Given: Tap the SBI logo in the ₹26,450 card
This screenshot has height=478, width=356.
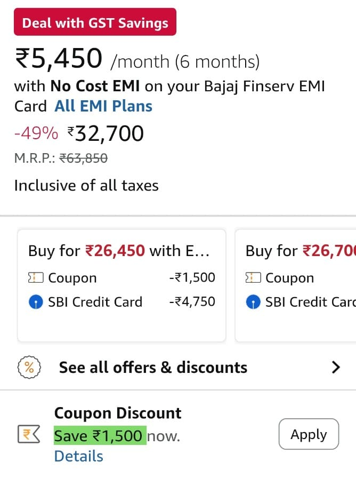Looking at the screenshot, I should click(35, 302).
